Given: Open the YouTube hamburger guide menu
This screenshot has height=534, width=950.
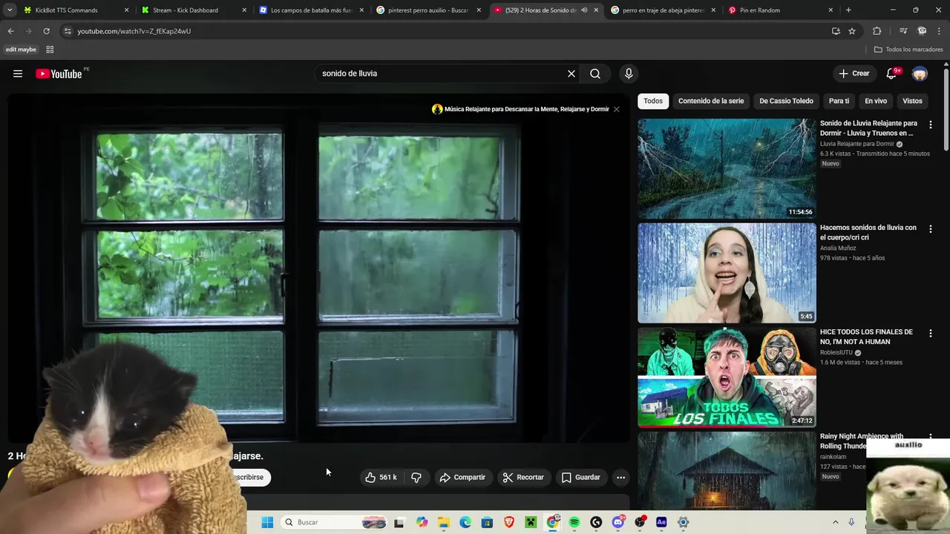Looking at the screenshot, I should coord(18,73).
